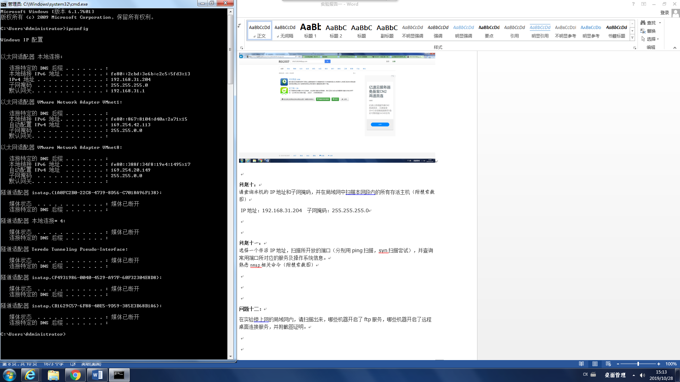Click the volume speaker tray icon
This screenshot has width=680, height=382.
642,375
